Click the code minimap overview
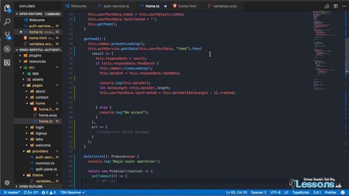Viewport: 349px width, 196px height. [324, 50]
